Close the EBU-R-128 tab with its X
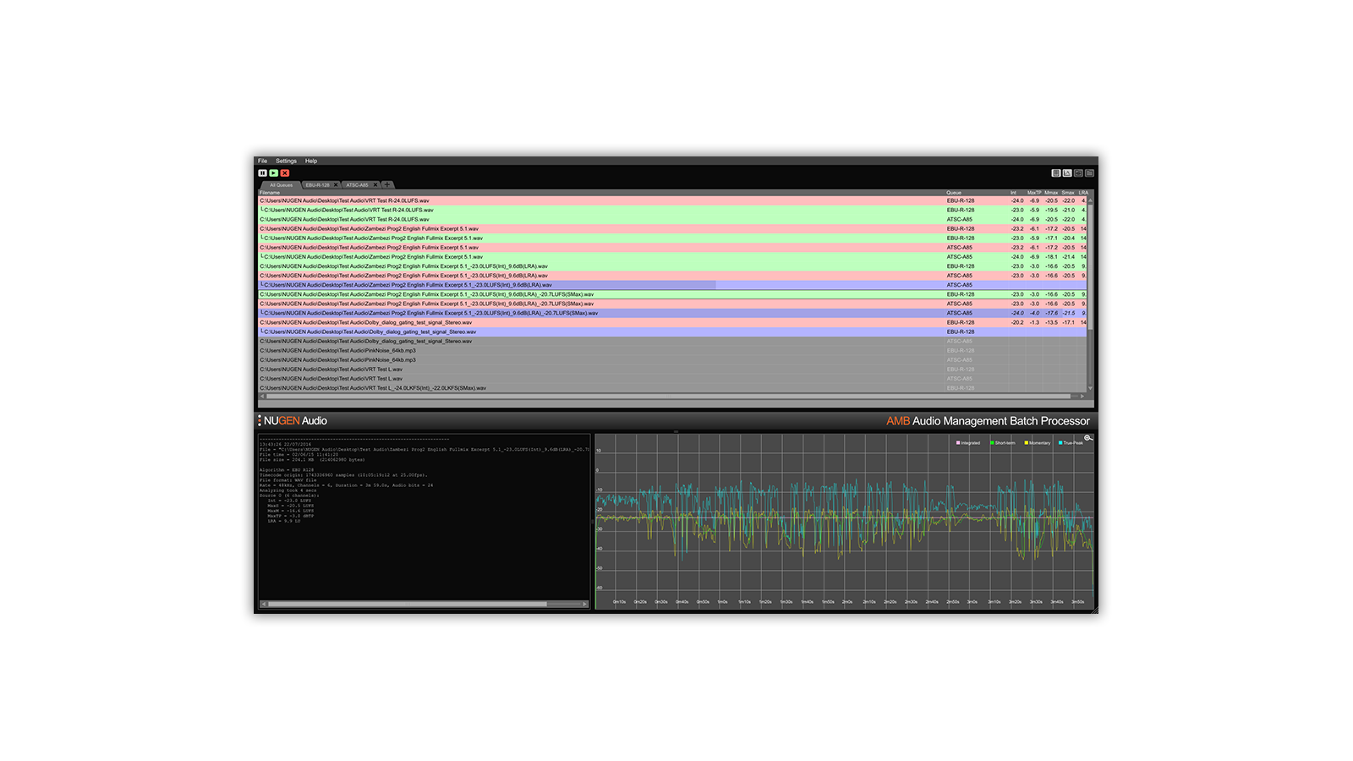 (x=336, y=185)
